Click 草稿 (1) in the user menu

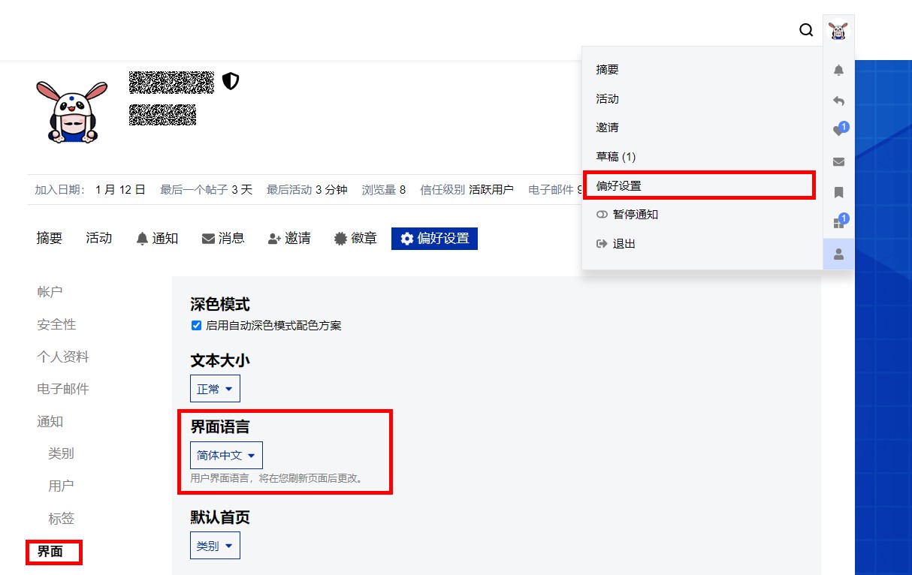(x=616, y=157)
